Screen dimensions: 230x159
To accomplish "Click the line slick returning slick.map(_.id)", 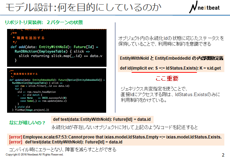I will [61, 56].
